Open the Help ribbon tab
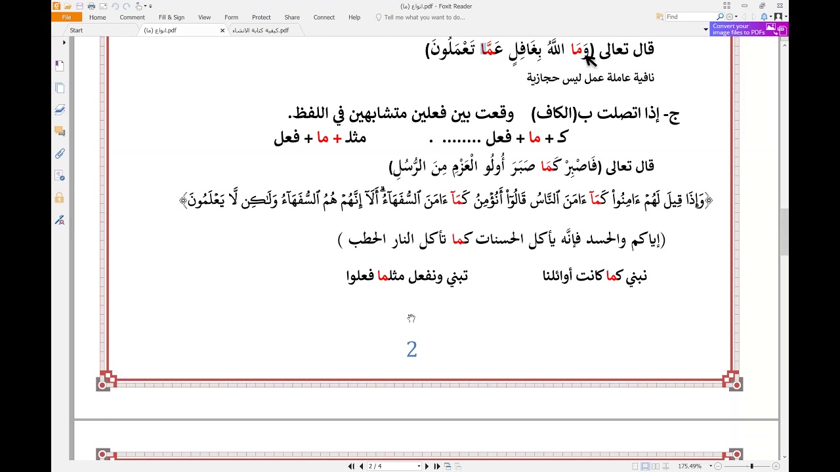This screenshot has height=472, width=840. click(354, 18)
